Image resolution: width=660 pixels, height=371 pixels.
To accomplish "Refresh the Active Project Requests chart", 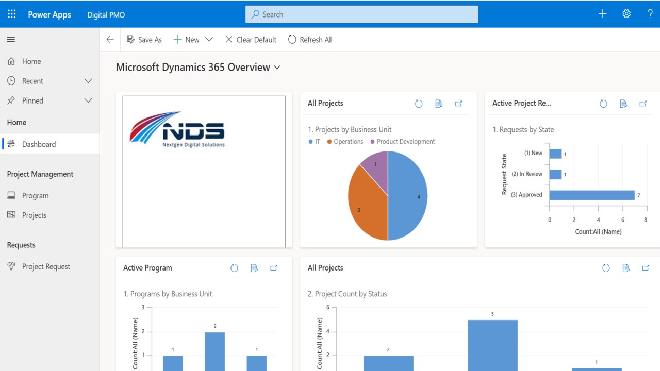I will point(603,104).
